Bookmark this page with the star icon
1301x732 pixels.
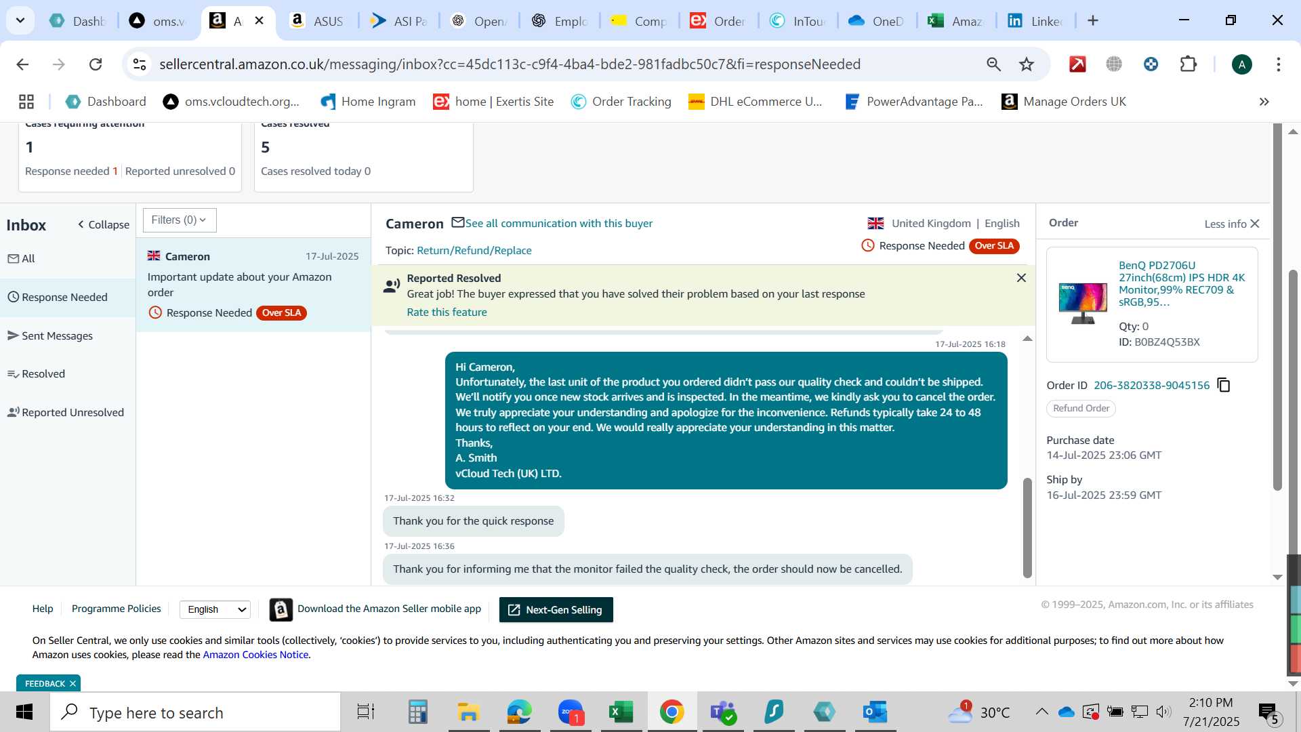point(1027,64)
